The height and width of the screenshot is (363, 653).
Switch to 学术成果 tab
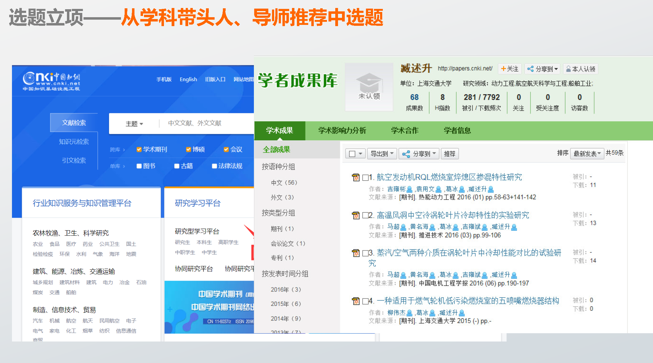pos(280,131)
